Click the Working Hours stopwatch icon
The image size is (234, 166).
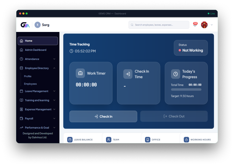pyautogui.click(x=186, y=140)
